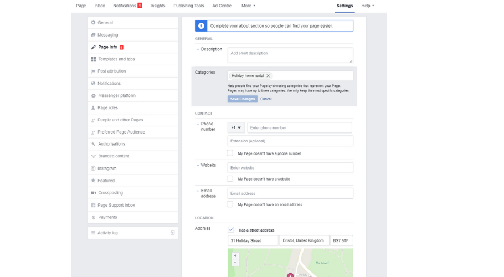This screenshot has width=504, height=277.
Task: Tick 'My Page doesn't have a phone number'
Action: [230, 153]
